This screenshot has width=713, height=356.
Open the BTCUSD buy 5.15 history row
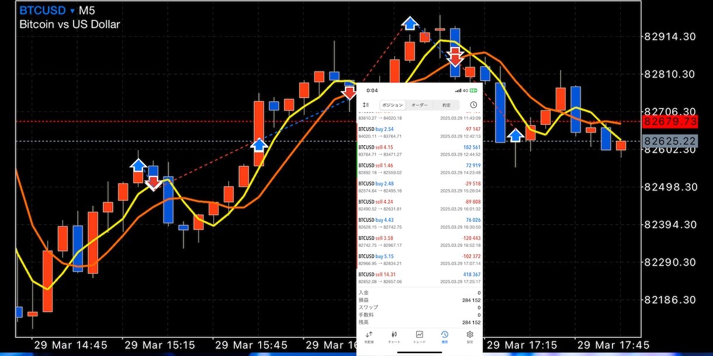[420, 259]
